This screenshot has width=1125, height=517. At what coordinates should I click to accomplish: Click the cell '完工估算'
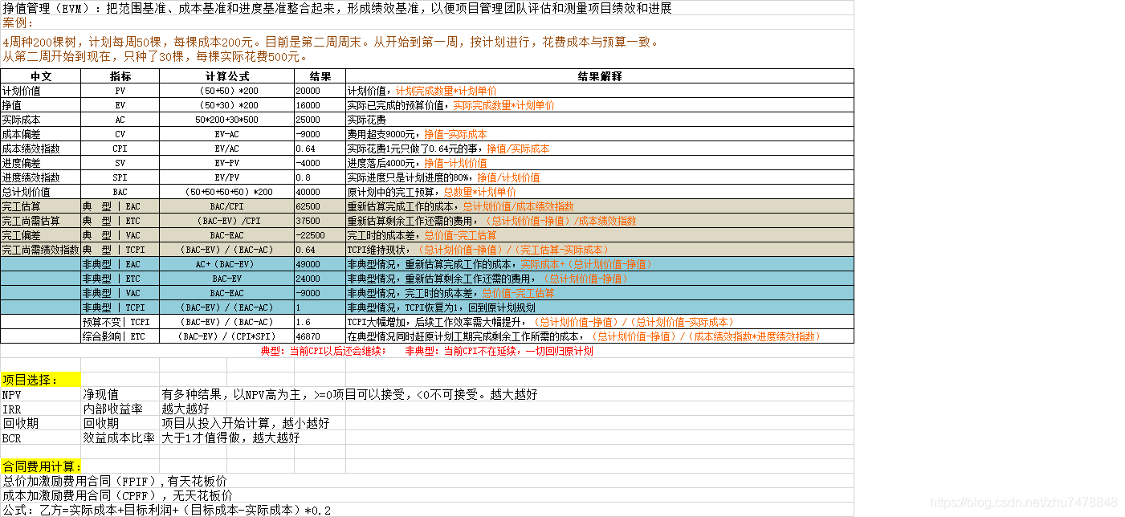point(41,206)
